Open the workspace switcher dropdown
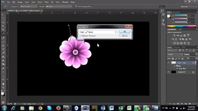Image resolution: width=198 pixels, height=111 pixels. 189,6
